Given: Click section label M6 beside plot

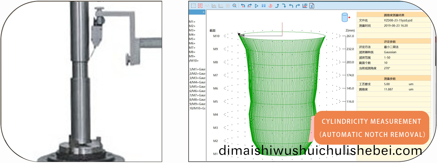Looking at the screenshot, I should coord(216,88).
